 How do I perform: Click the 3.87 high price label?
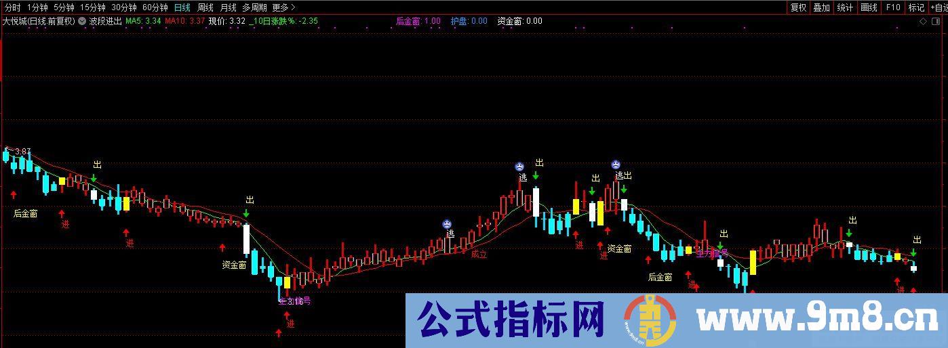point(22,151)
